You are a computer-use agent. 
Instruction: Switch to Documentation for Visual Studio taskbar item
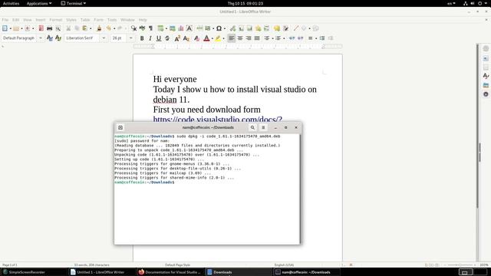170,272
